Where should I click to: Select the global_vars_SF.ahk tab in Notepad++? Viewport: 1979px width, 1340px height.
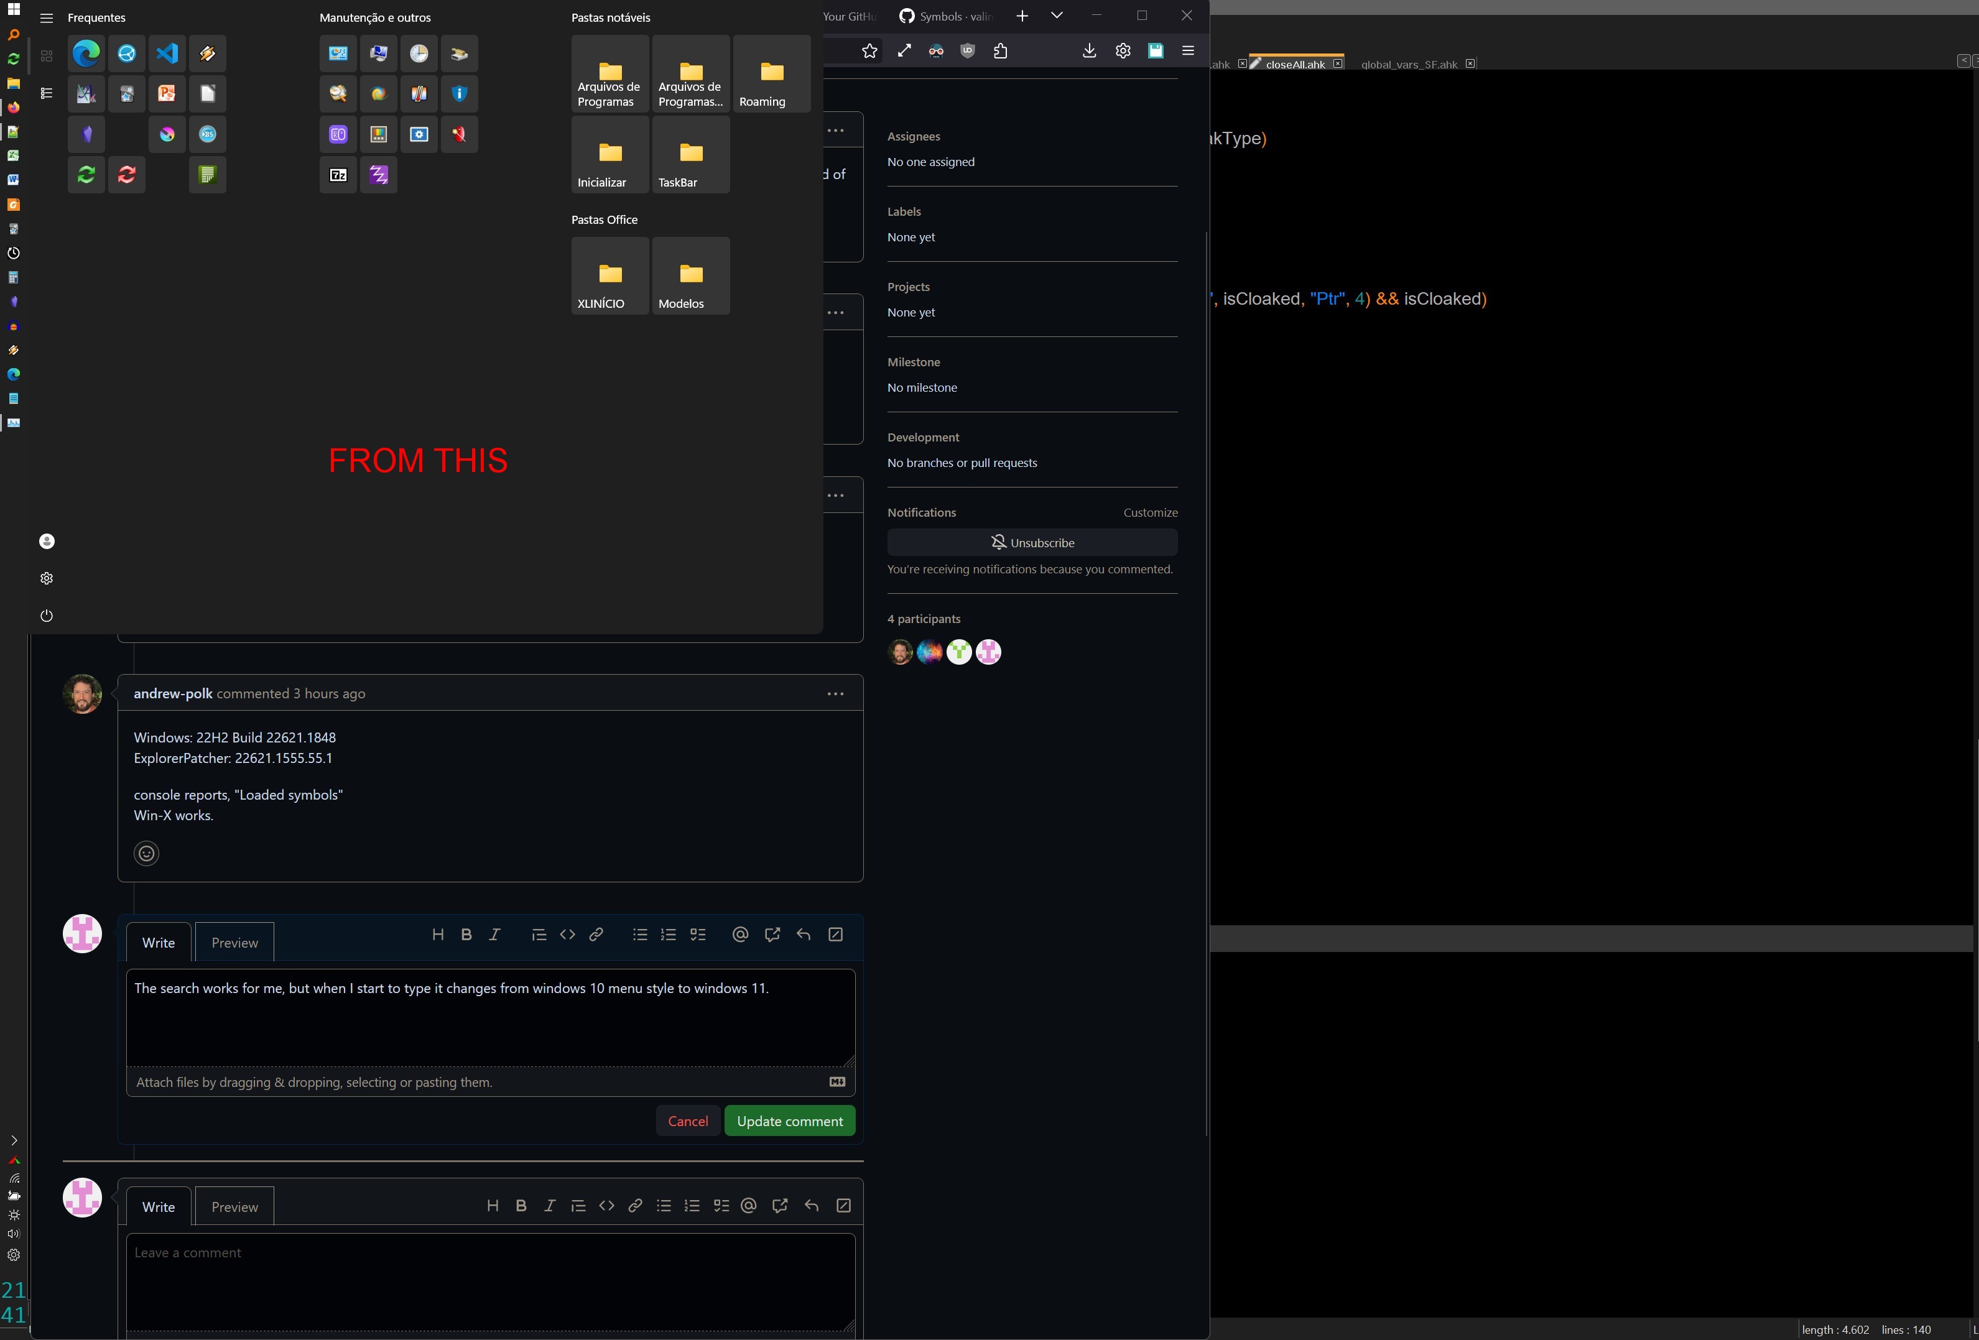pyautogui.click(x=1409, y=64)
